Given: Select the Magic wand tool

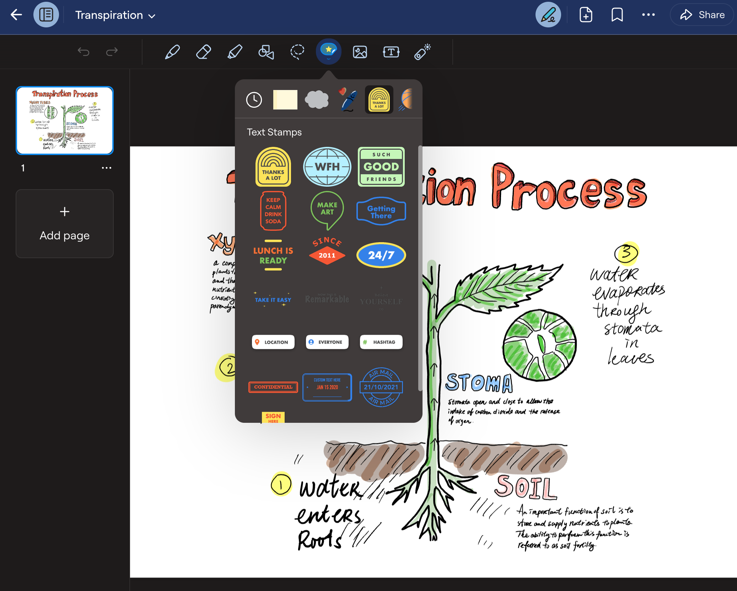Looking at the screenshot, I should coord(422,52).
